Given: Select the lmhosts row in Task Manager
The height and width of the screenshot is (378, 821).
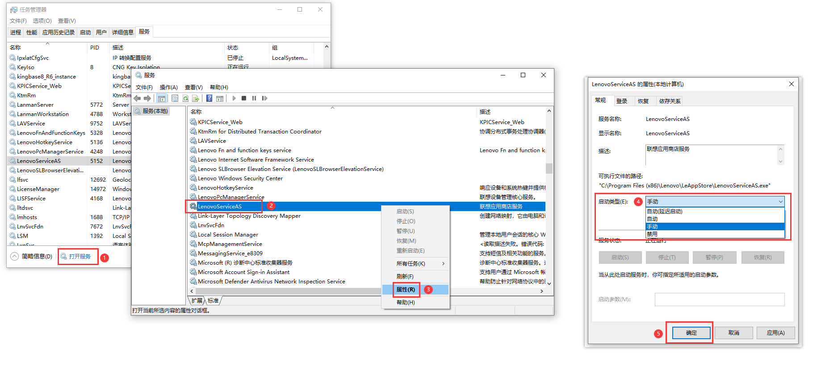Looking at the screenshot, I should 70,217.
